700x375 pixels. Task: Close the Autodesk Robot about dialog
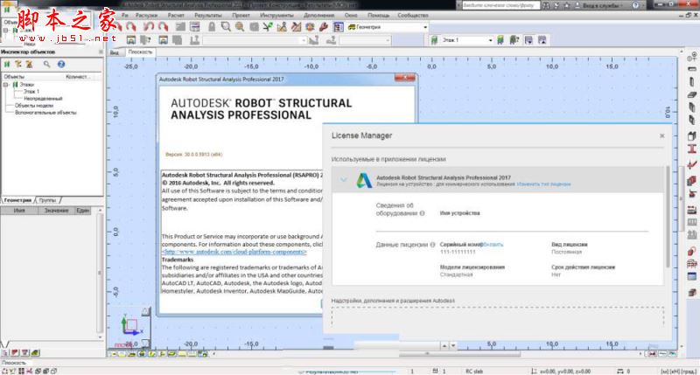click(x=405, y=79)
